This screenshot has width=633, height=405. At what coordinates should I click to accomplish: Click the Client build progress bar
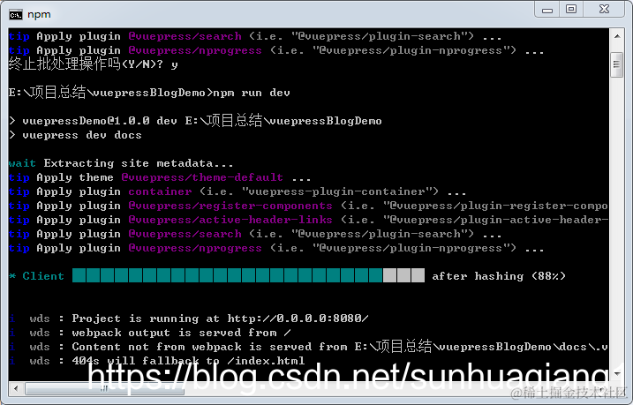coord(248,275)
